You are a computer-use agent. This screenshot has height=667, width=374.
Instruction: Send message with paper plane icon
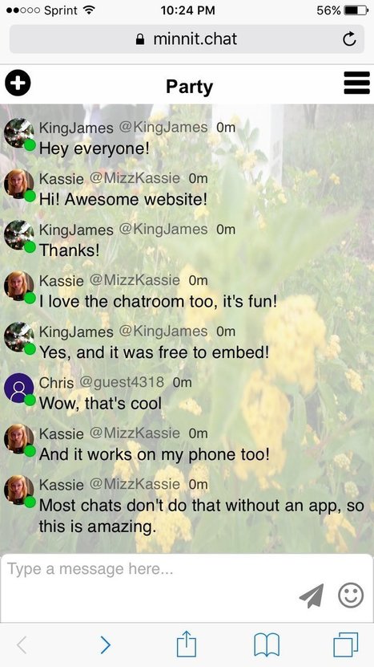[x=312, y=595]
